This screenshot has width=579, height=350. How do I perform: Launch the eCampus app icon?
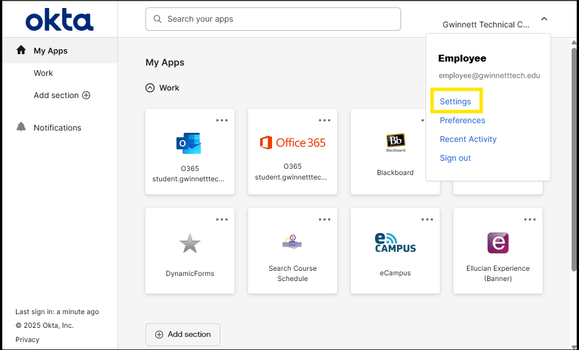pyautogui.click(x=395, y=243)
